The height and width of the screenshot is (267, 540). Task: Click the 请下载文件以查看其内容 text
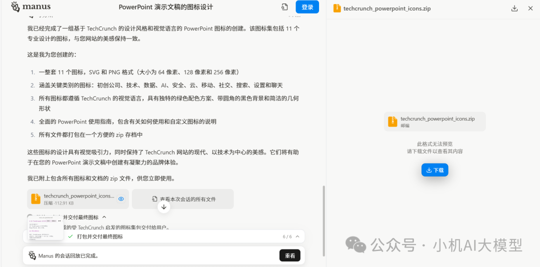434,151
